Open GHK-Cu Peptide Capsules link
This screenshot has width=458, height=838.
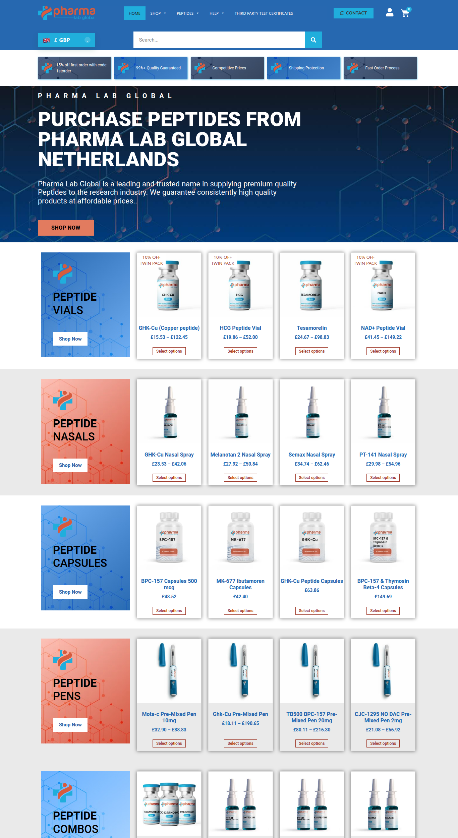point(312,581)
